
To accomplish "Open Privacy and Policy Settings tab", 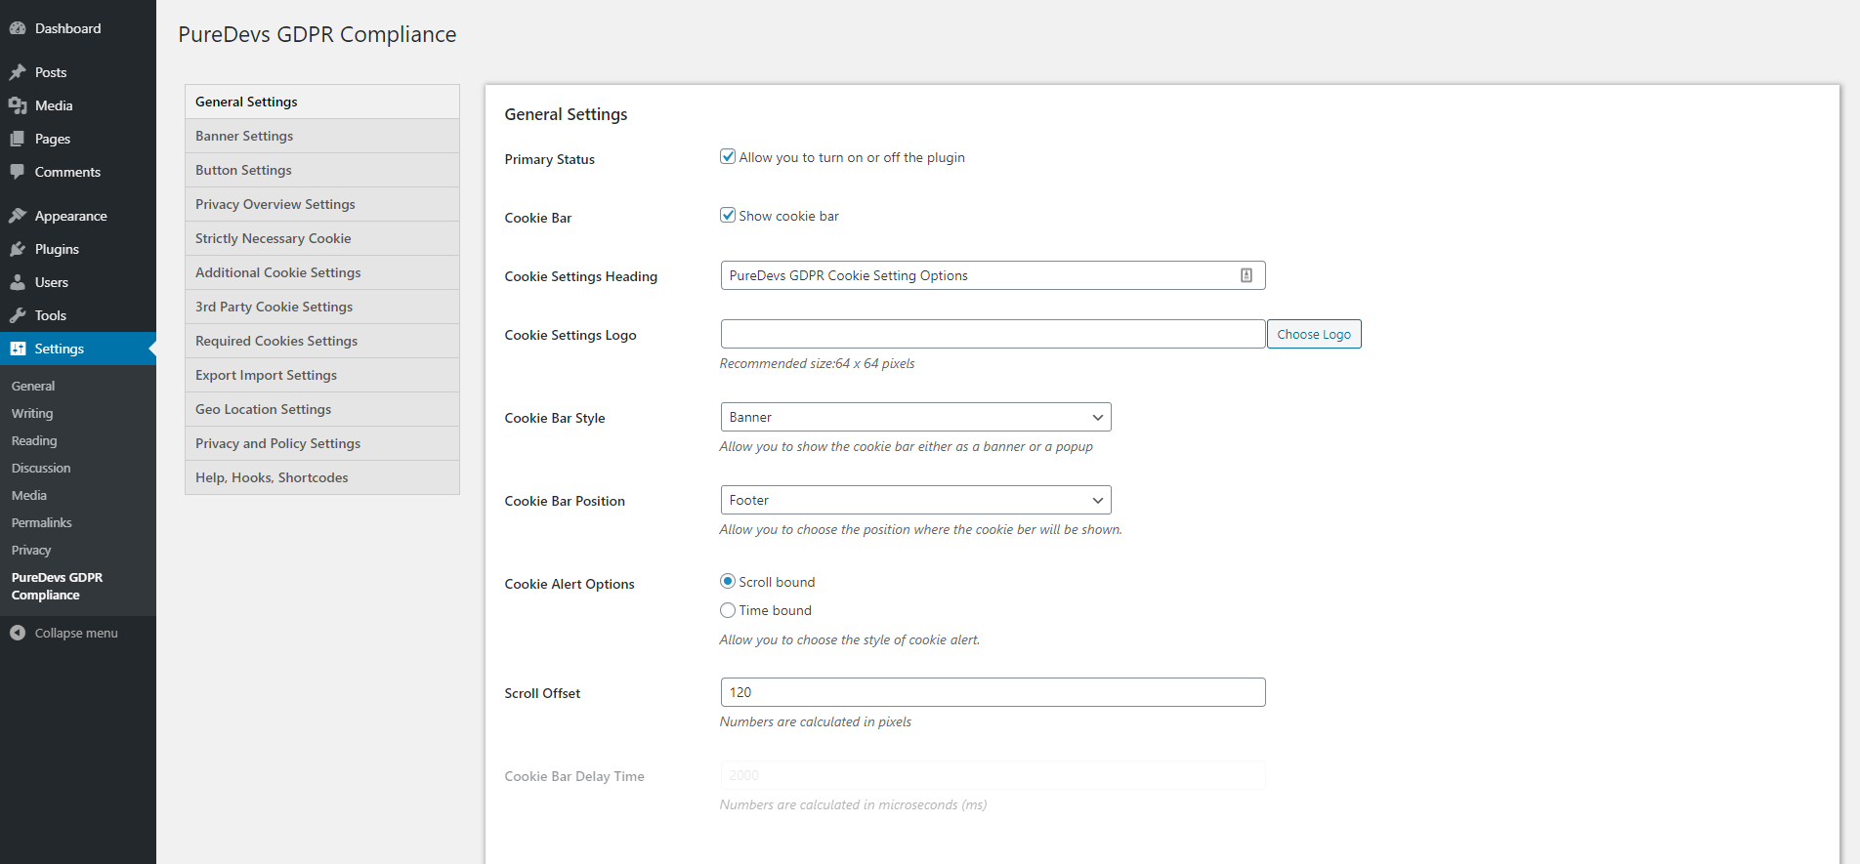I will tap(322, 443).
